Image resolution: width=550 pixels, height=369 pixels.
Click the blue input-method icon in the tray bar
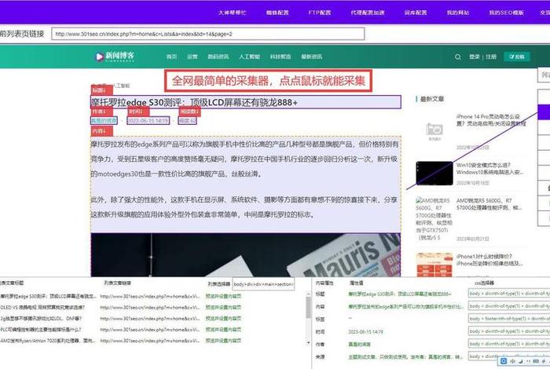[x=504, y=361]
